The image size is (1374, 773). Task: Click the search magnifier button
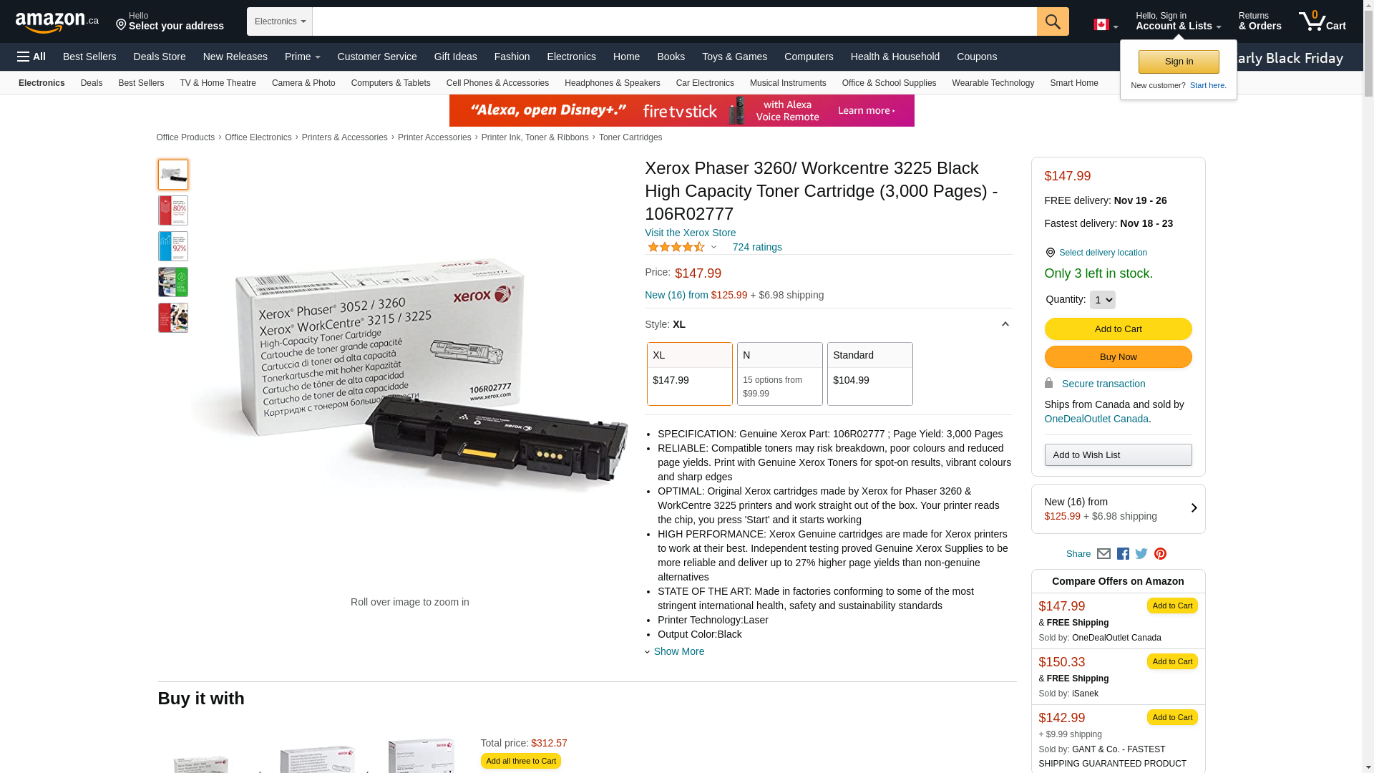tap(1053, 21)
